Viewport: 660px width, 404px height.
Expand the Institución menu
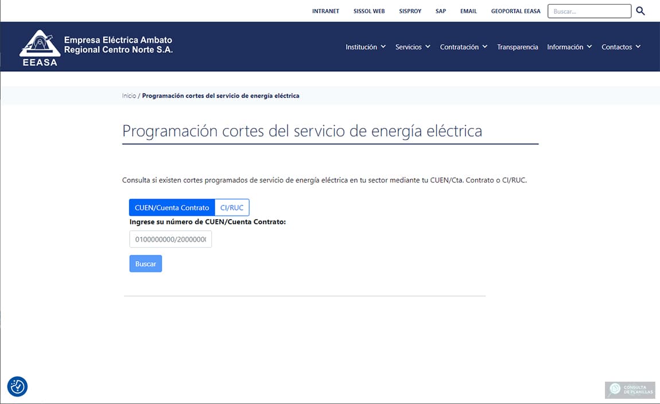pyautogui.click(x=366, y=46)
